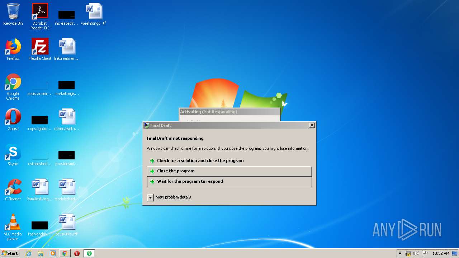
Task: Open the volume speaker tray icon
Action: coord(416,253)
